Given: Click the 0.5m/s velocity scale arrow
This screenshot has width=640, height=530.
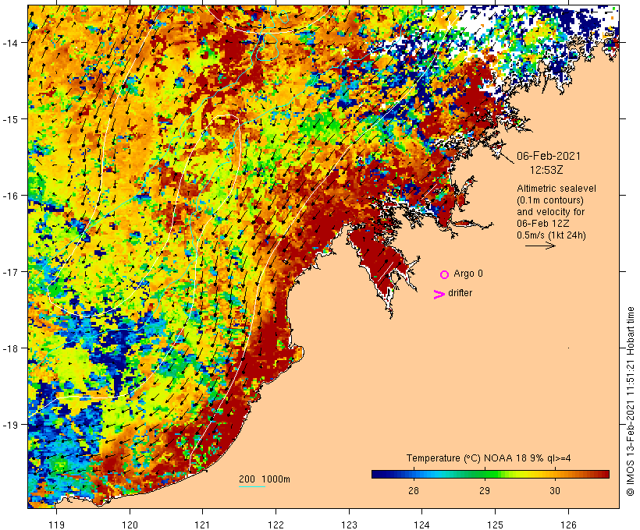Looking at the screenshot, I should pyautogui.click(x=540, y=246).
